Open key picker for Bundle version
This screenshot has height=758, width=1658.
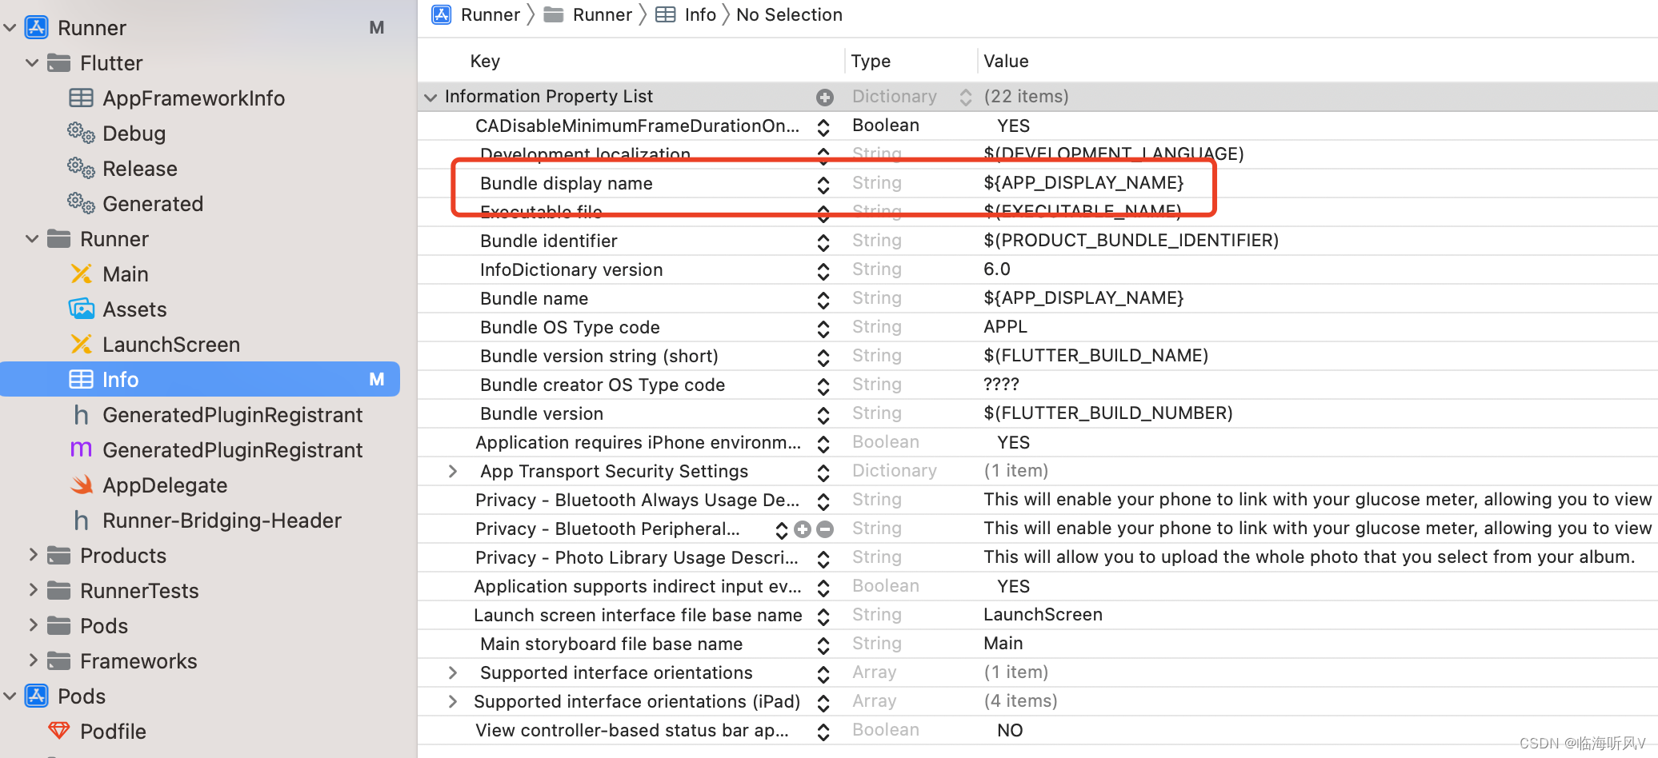tap(823, 415)
